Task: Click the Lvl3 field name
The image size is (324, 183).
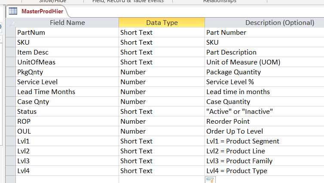Action: (67, 161)
